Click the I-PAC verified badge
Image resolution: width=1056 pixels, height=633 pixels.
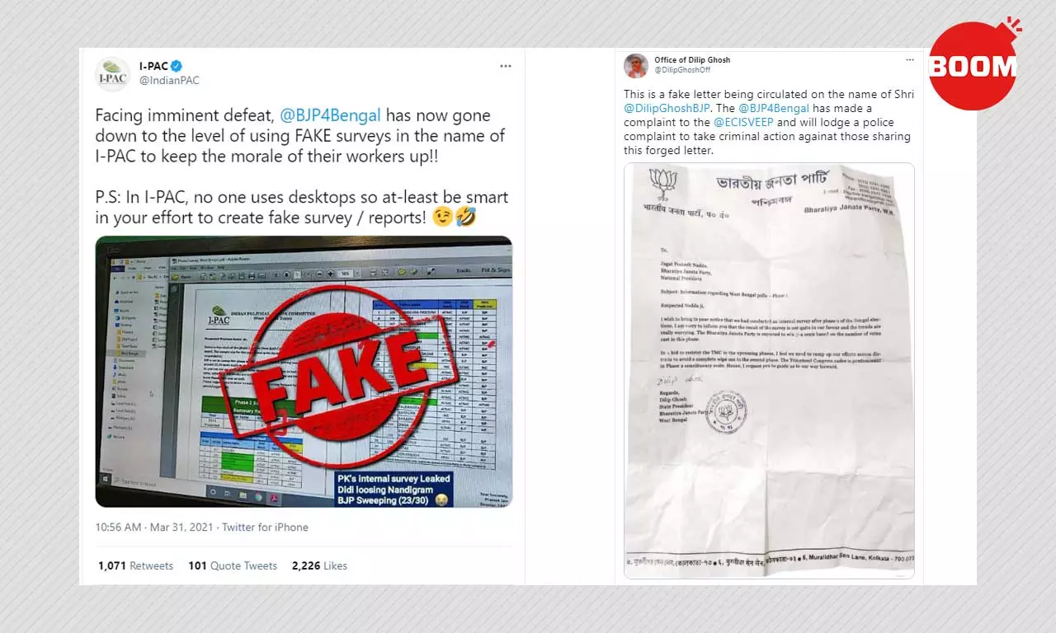point(177,66)
